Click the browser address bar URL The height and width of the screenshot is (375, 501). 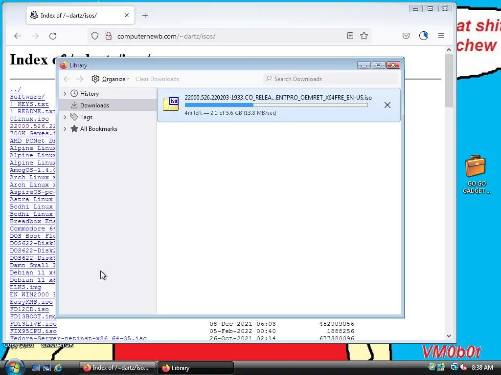coord(166,36)
